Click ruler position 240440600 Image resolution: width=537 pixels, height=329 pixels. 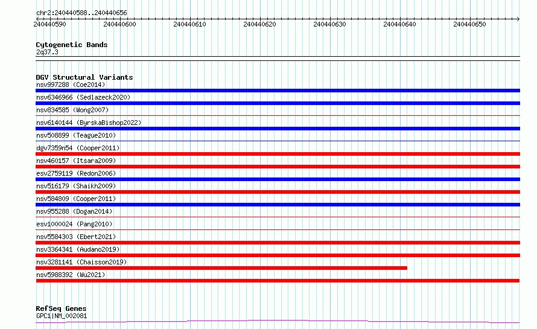tap(120, 24)
